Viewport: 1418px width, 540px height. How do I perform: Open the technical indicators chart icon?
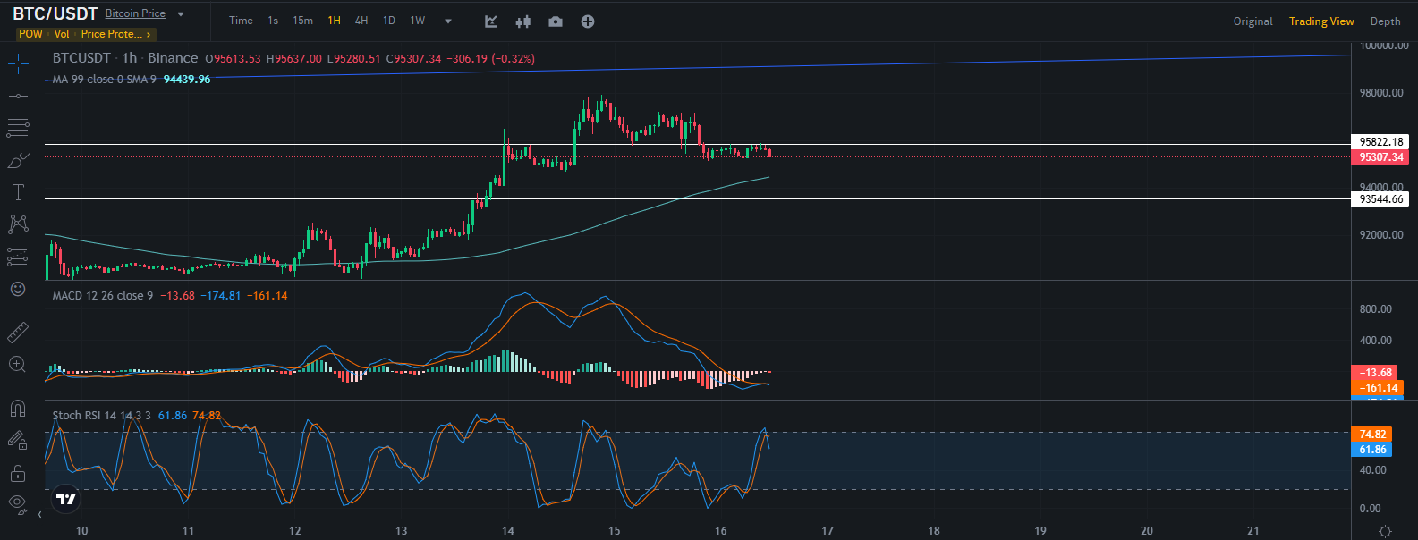(x=491, y=21)
